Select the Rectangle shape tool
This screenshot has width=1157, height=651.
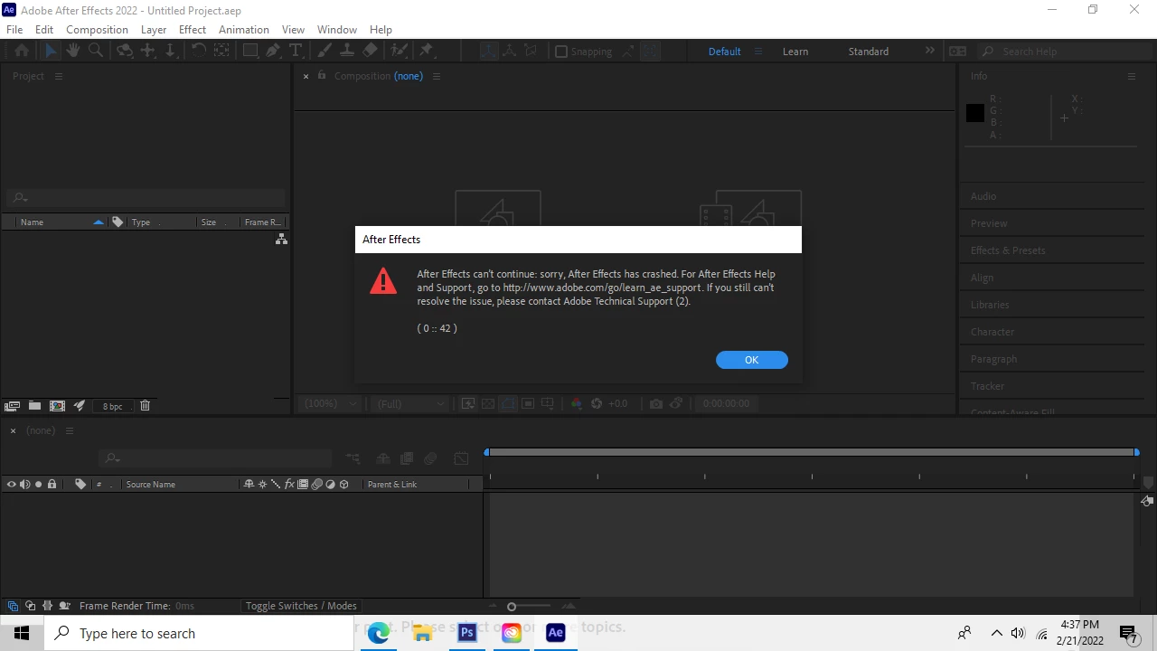[250, 52]
